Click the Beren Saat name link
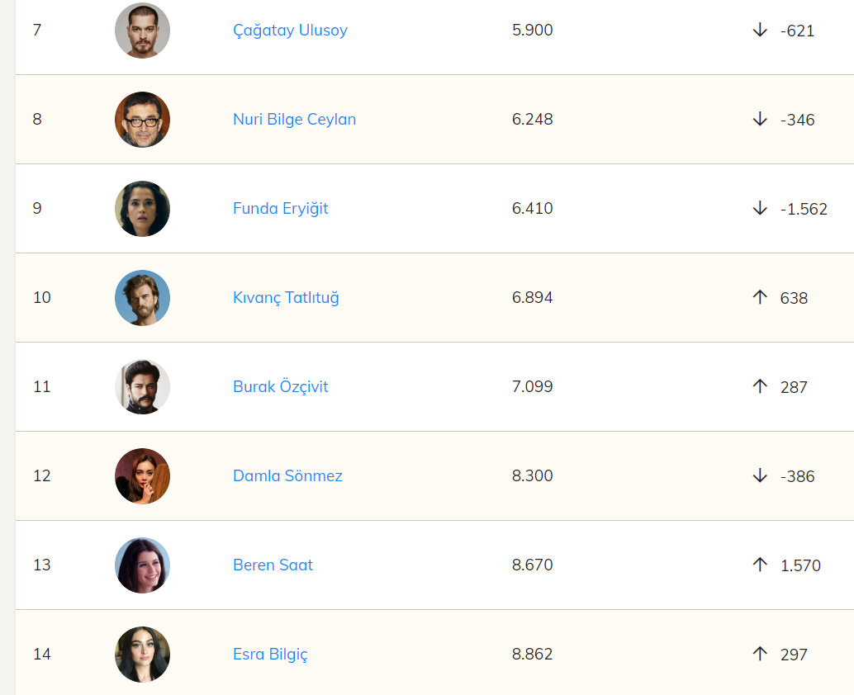Screen dimensions: 854x695 click(273, 565)
